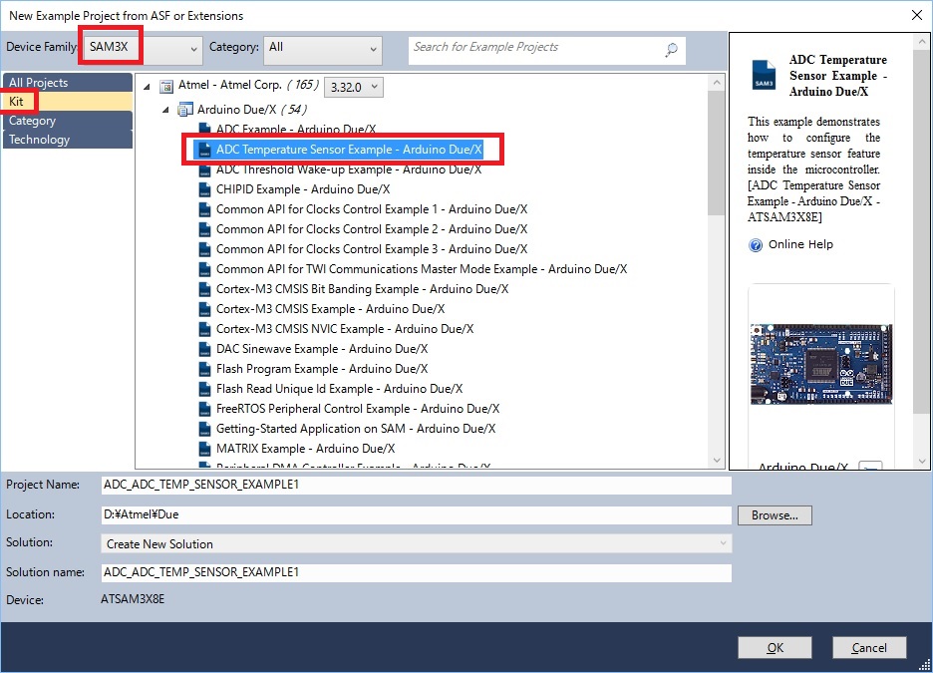
Task: Select Cortex-M3 CMSIS NVIC Example
Action: [x=345, y=330]
